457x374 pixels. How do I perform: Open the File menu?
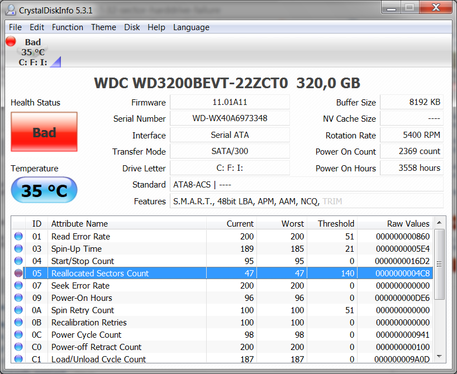(x=15, y=27)
